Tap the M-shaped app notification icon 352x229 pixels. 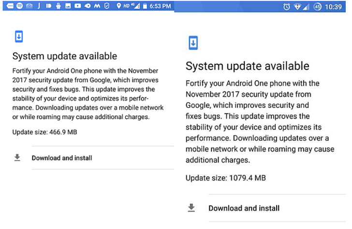point(97,6)
